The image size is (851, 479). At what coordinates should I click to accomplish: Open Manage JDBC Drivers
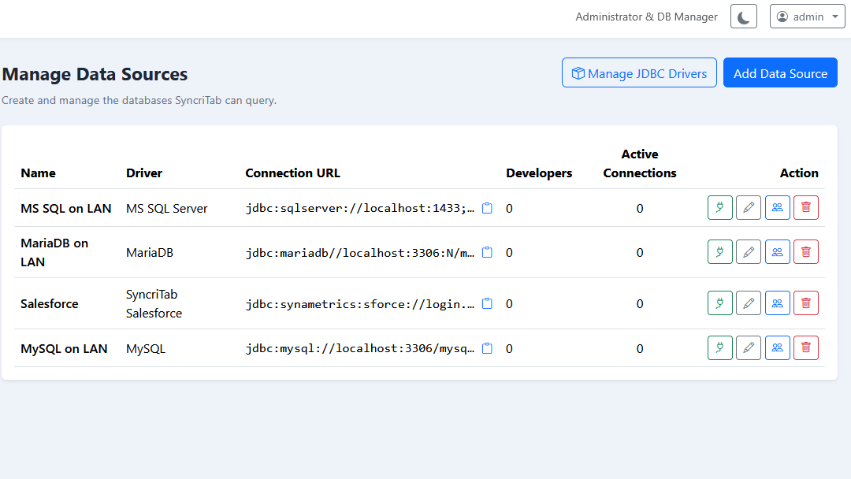point(639,72)
